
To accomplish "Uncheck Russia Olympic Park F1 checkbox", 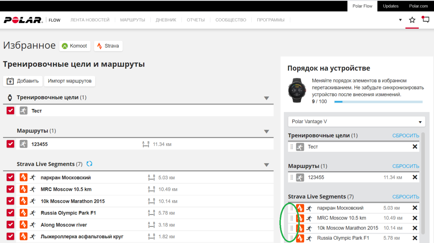I will [x=10, y=213].
